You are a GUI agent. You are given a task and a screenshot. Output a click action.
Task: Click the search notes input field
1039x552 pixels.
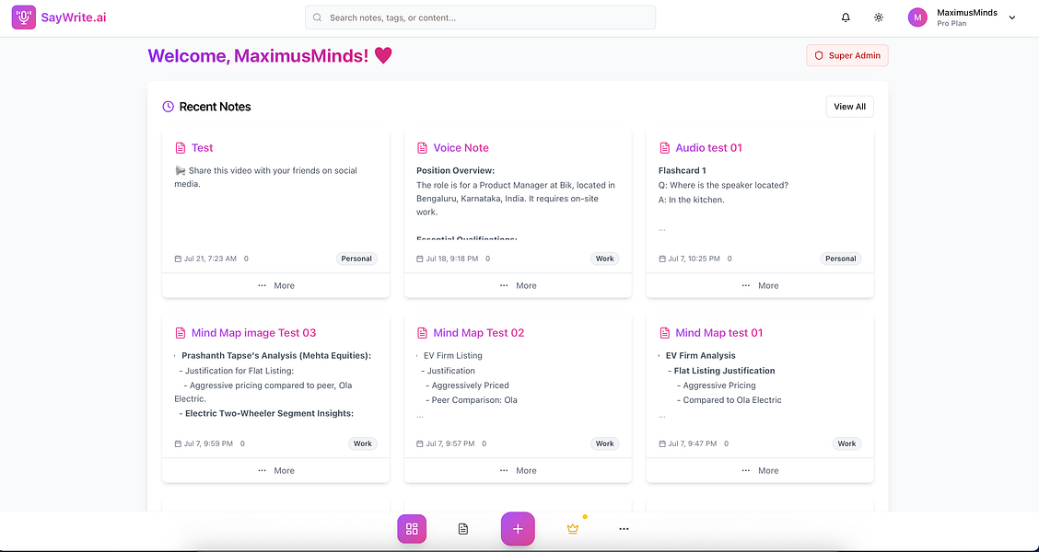480,17
